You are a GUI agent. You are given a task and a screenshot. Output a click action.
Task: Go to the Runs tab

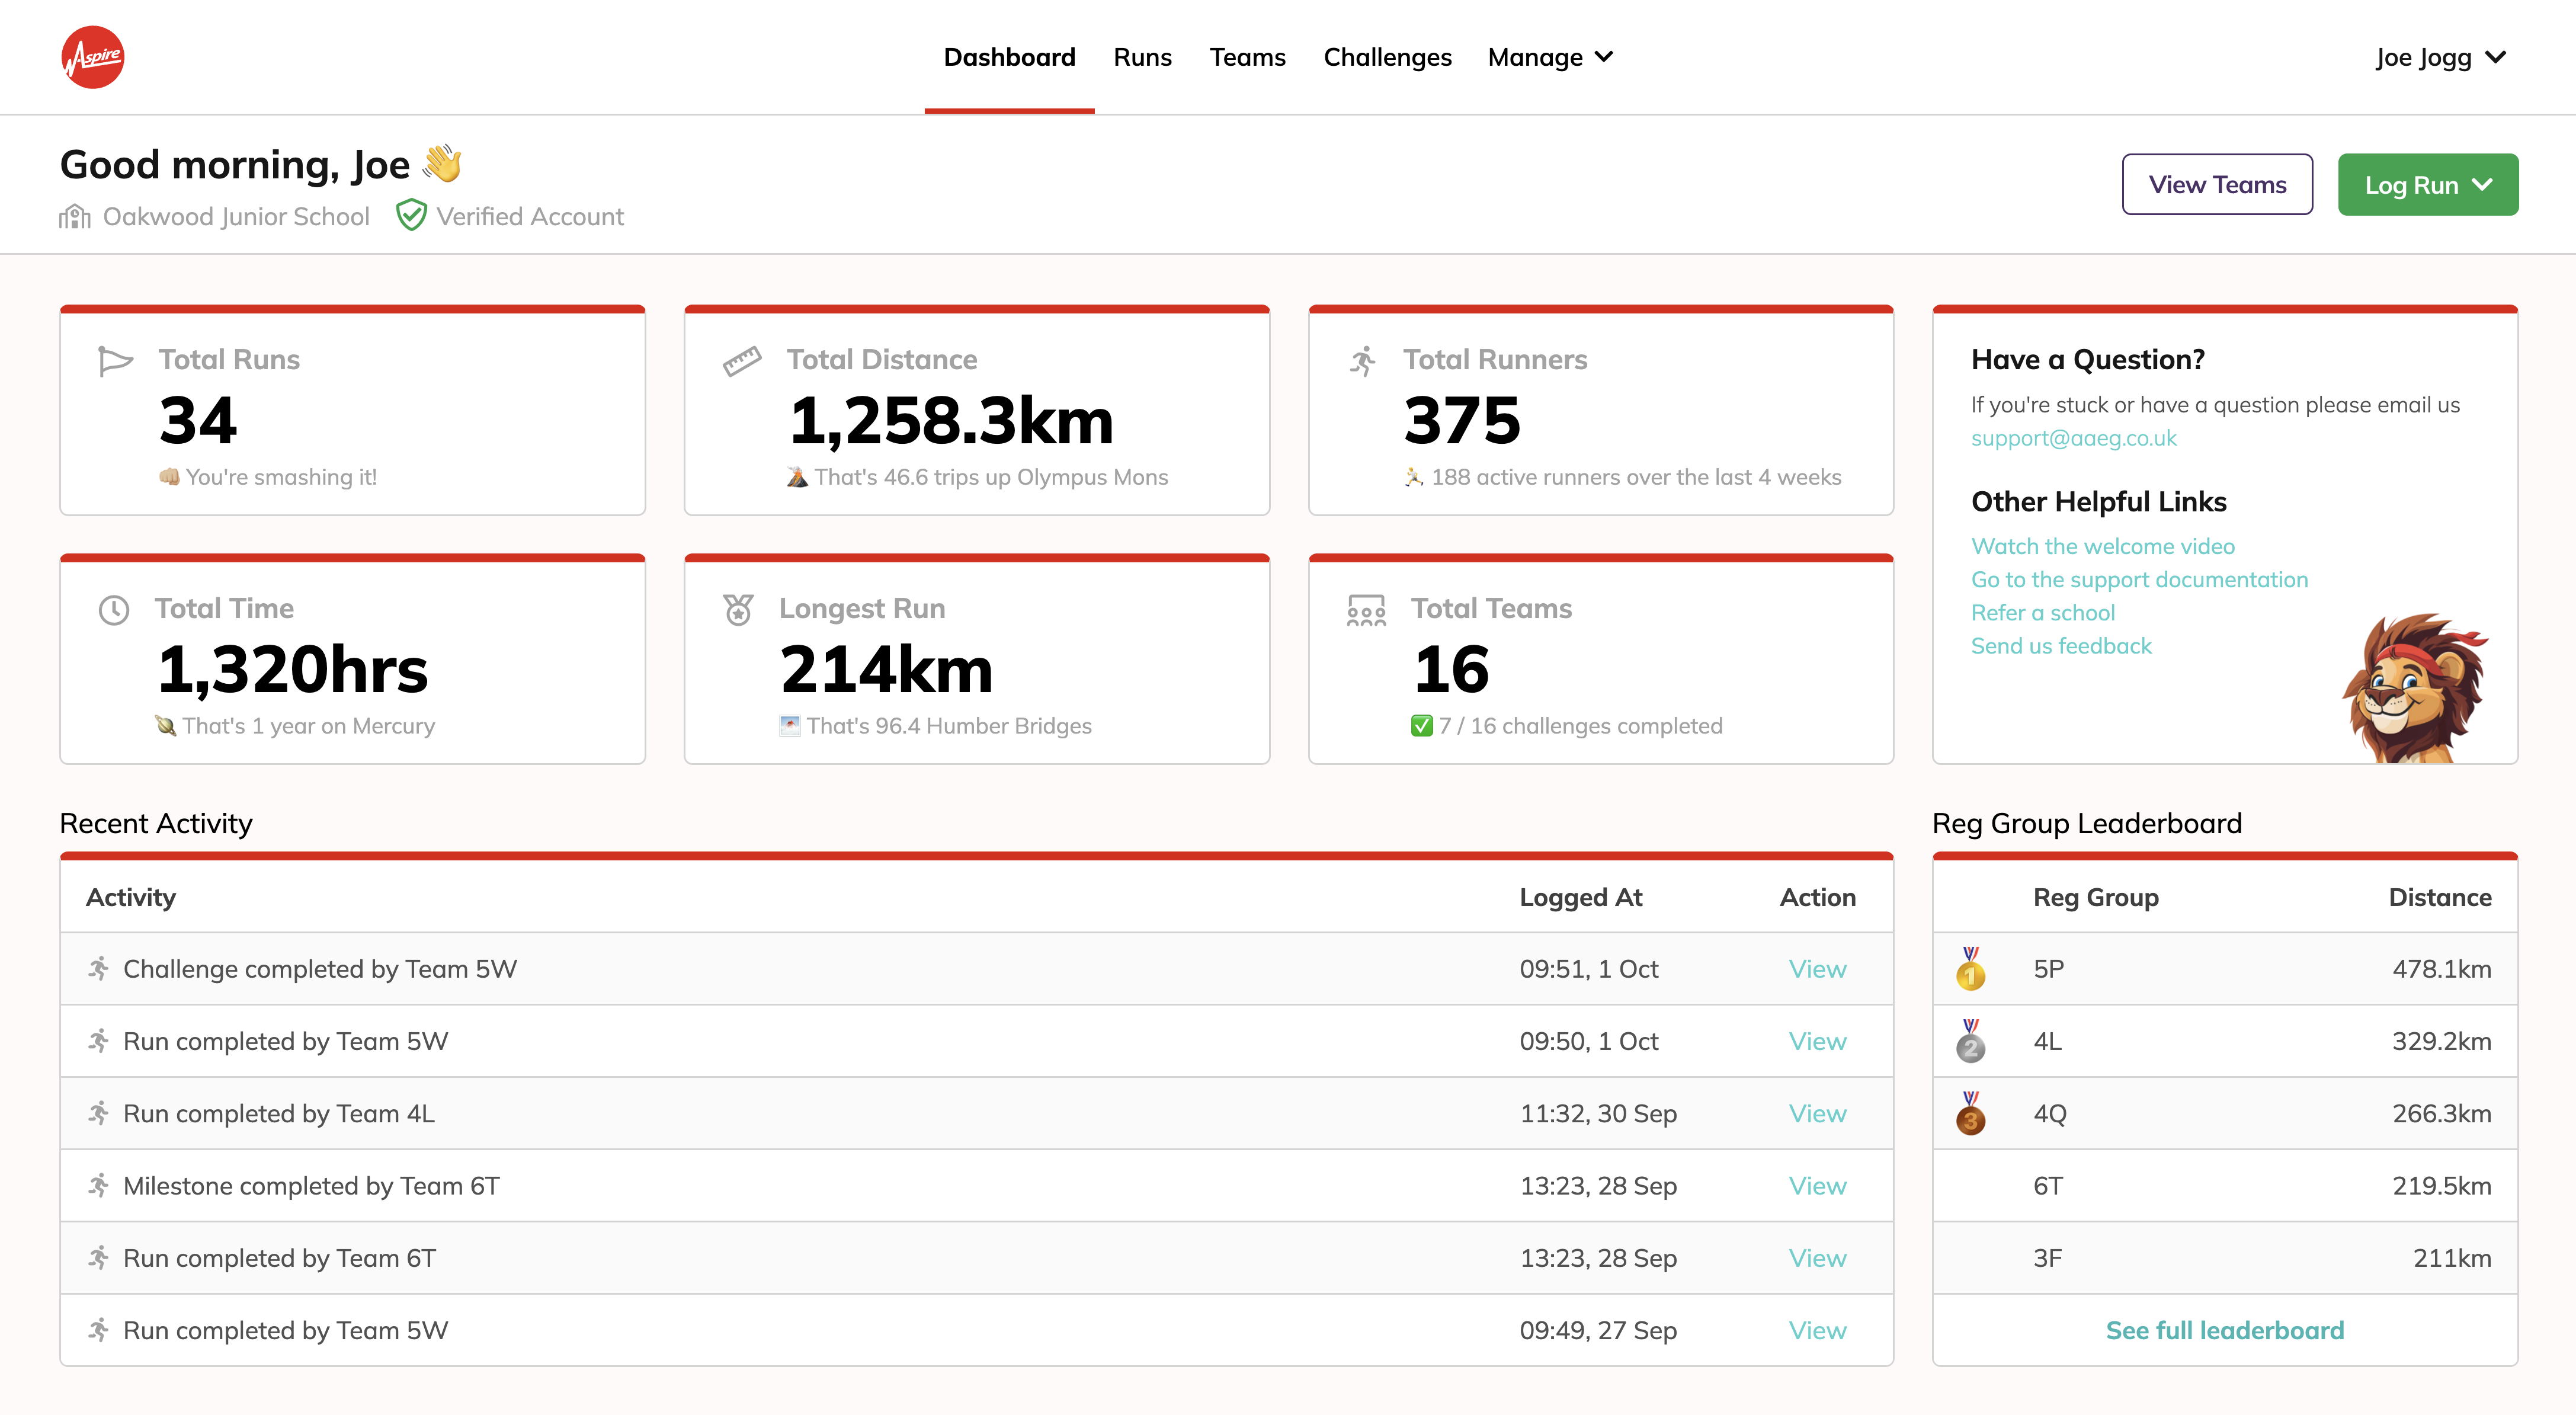click(x=1142, y=57)
